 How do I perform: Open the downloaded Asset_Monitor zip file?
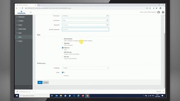(x=24, y=92)
